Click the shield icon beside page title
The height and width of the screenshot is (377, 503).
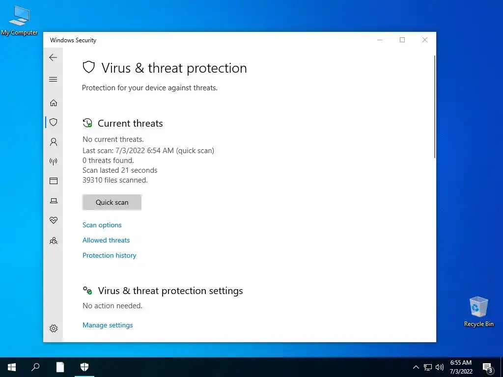point(89,67)
